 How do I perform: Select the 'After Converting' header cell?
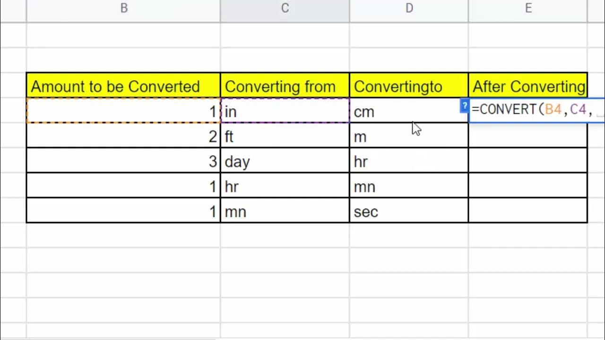tap(528, 86)
